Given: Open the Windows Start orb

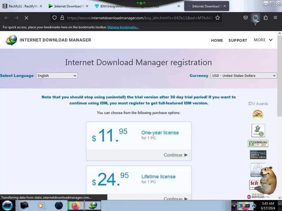Looking at the screenshot, I should [7, 206].
